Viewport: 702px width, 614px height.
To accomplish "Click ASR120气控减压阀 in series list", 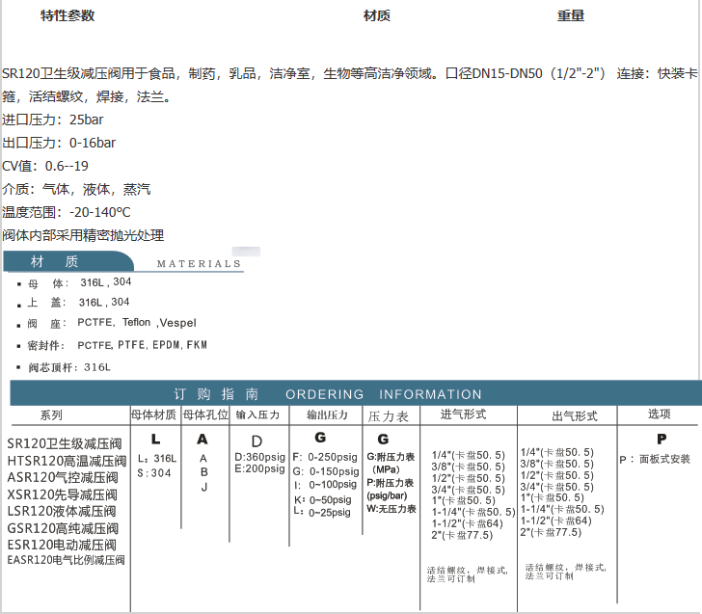I will pos(63,477).
